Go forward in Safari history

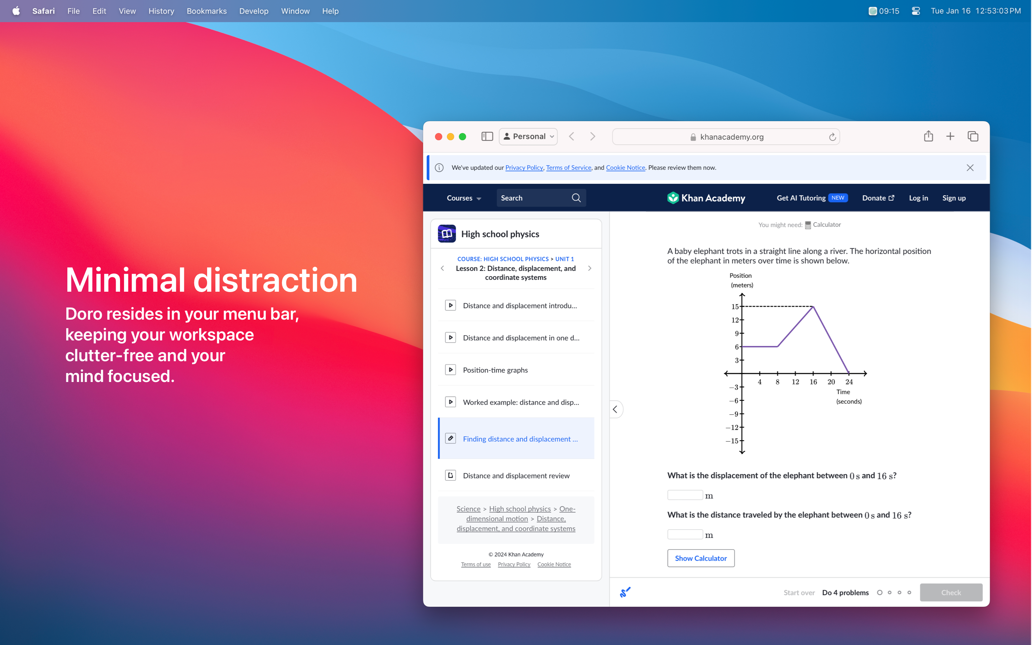tap(592, 137)
